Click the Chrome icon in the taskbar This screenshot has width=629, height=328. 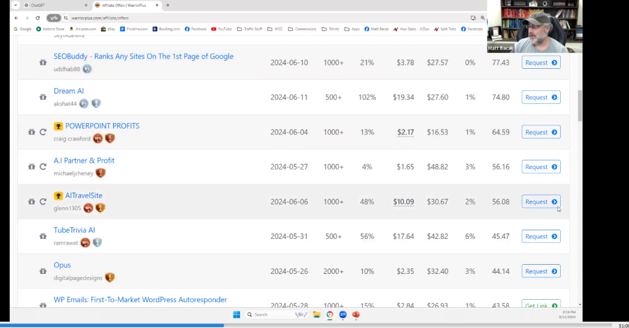click(x=330, y=314)
